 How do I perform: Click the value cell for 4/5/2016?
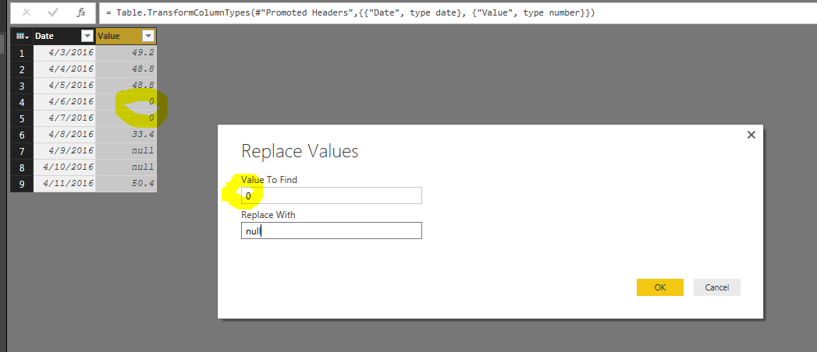126,85
